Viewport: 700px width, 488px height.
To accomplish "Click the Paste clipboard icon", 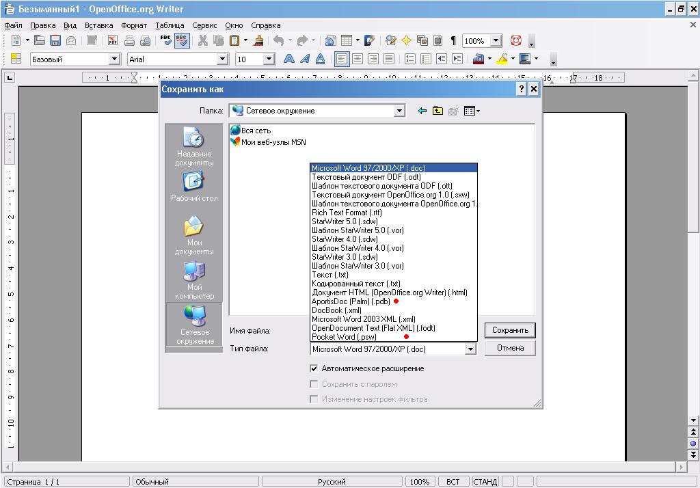I will click(x=234, y=40).
